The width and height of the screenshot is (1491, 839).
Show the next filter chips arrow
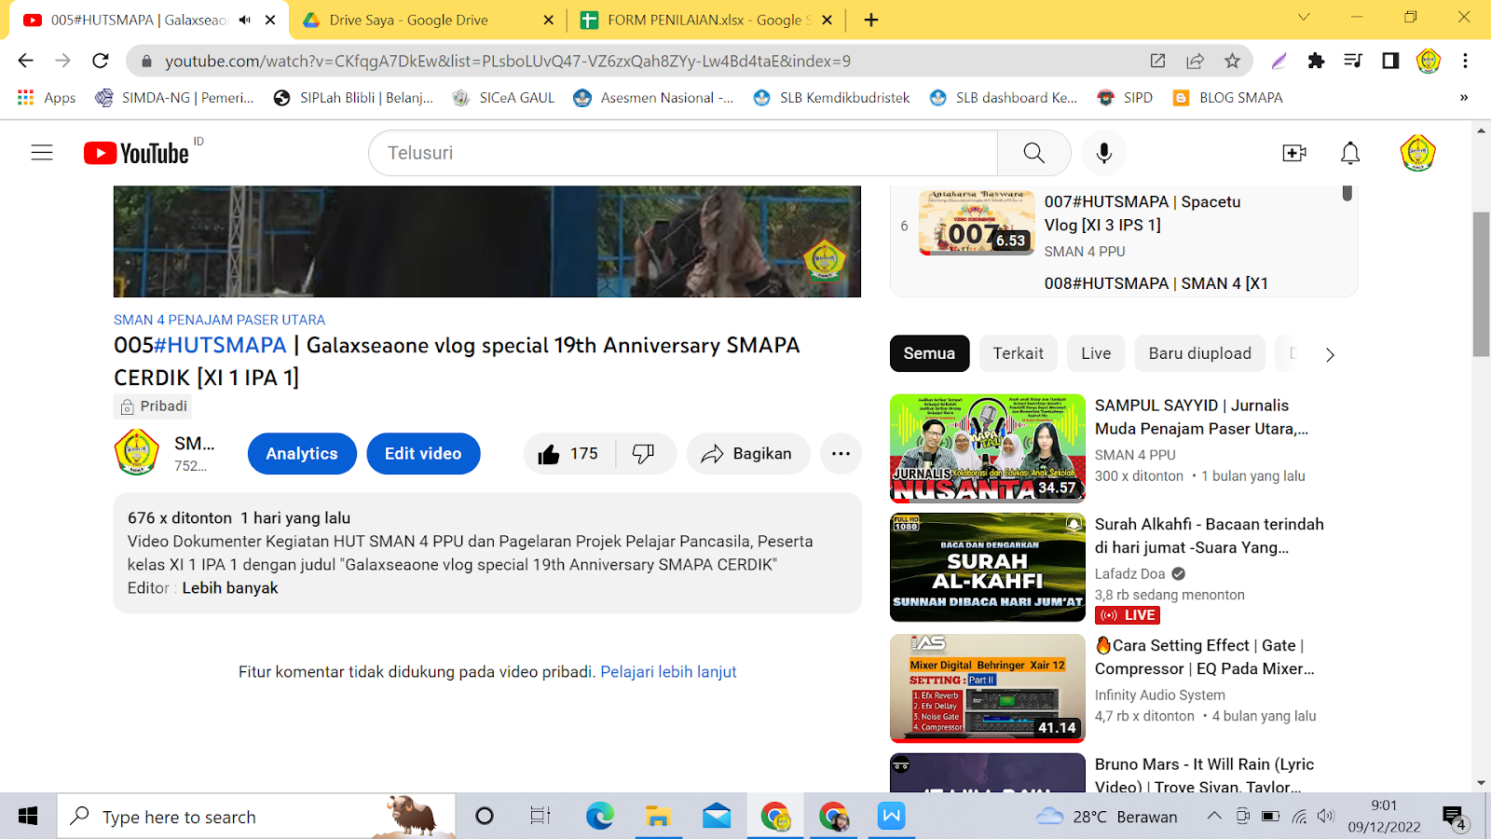(x=1330, y=354)
